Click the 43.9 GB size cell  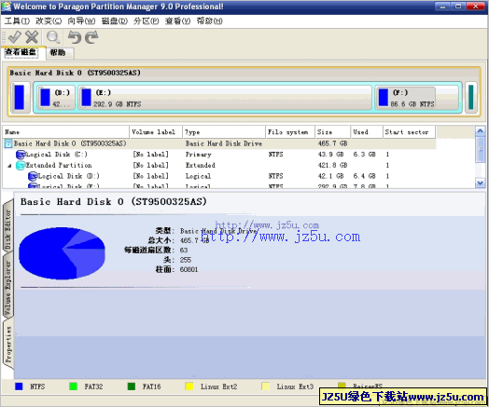(x=330, y=155)
